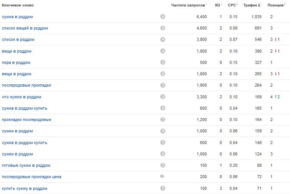Viewport: 290px width, 194px height.
Task: Select search volume value '6,400'
Action: click(x=202, y=17)
